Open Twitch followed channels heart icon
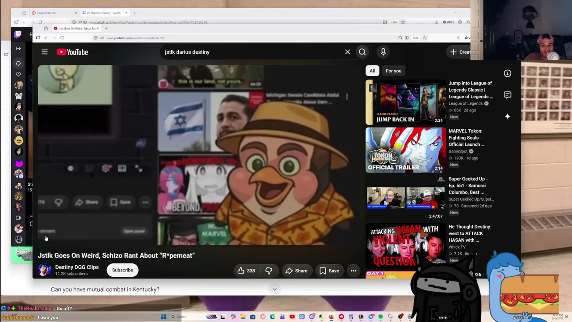Screen dimensions: 572x322 [18, 74]
